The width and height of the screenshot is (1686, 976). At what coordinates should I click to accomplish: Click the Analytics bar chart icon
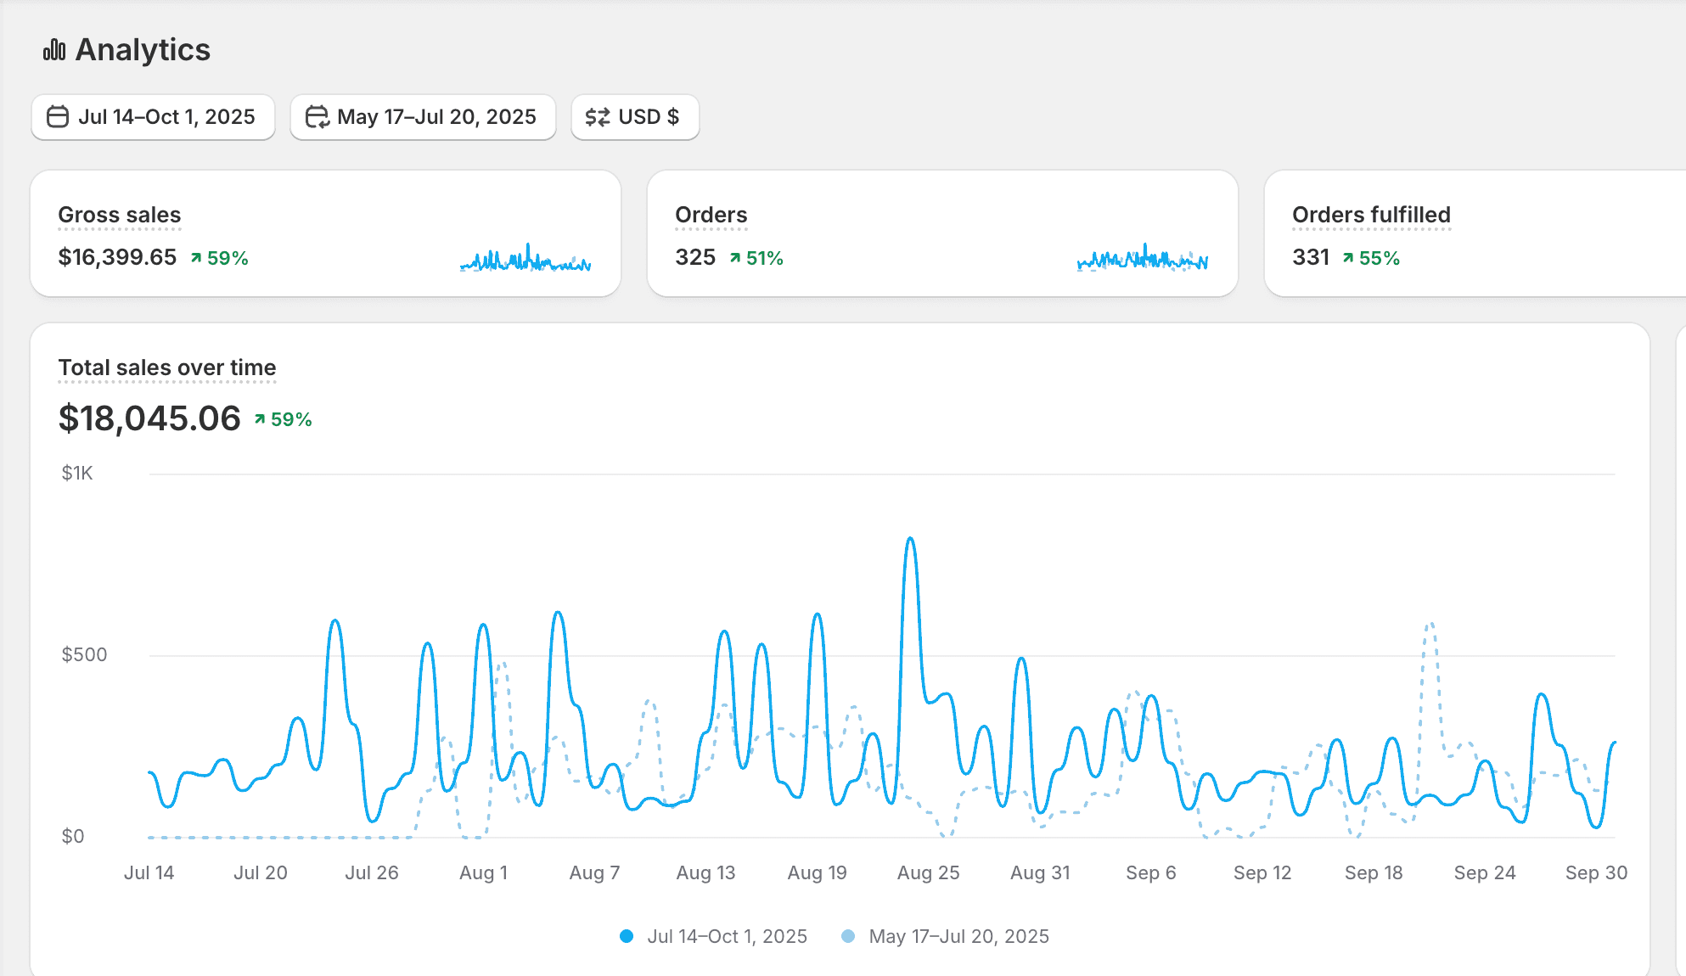(x=54, y=50)
